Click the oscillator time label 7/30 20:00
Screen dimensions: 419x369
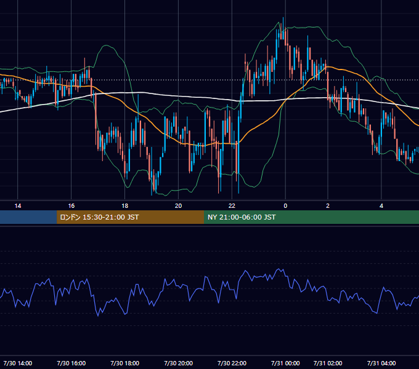178,363
